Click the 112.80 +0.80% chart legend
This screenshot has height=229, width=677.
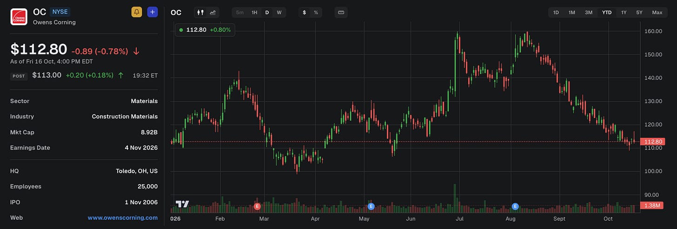[x=205, y=30]
